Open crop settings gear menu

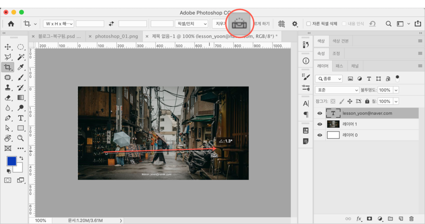point(295,24)
